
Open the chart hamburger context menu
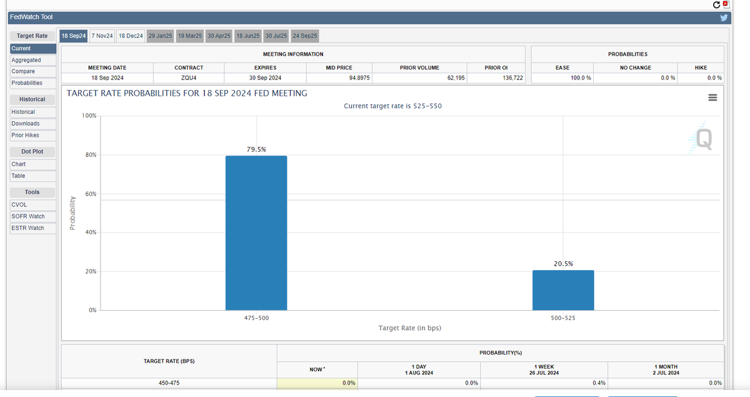pyautogui.click(x=712, y=98)
